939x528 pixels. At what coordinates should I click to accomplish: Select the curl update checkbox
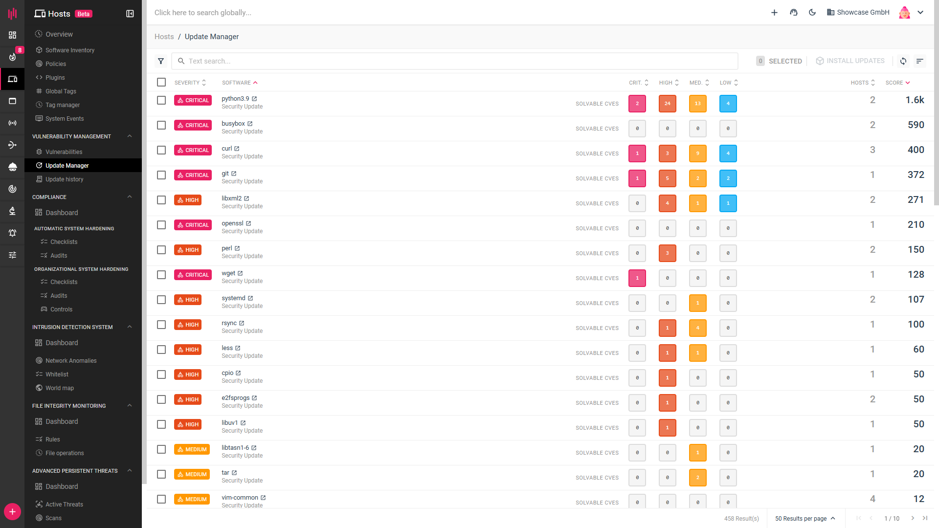[161, 150]
